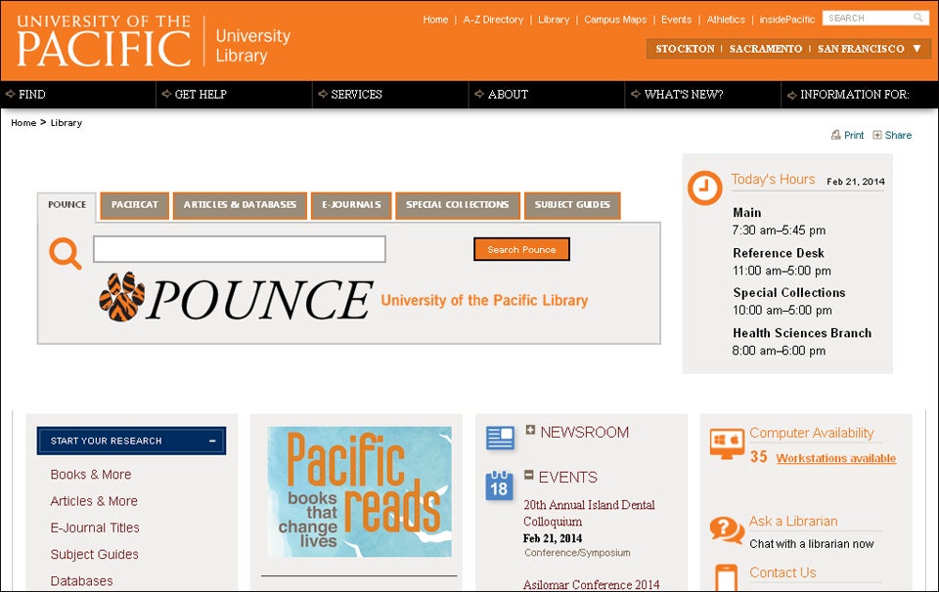Expand the INFORMATION FOR menu

tap(857, 95)
